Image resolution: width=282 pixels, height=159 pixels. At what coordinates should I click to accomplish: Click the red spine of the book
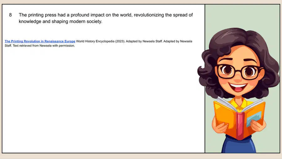click(x=240, y=125)
